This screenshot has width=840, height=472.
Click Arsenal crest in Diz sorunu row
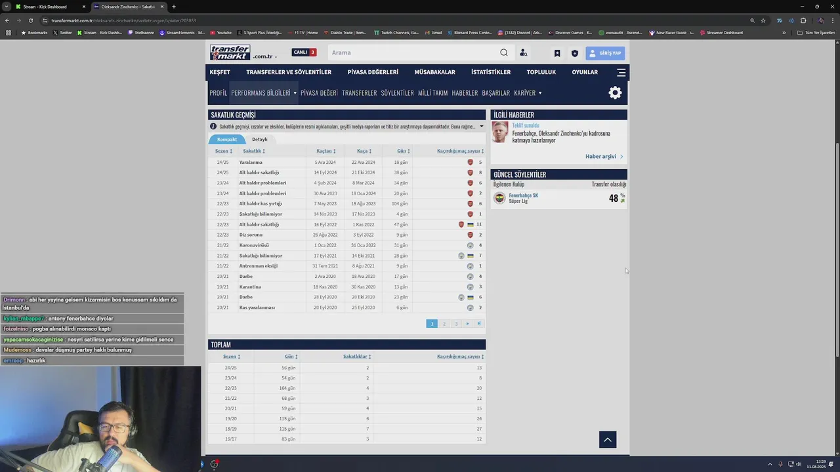coord(470,235)
